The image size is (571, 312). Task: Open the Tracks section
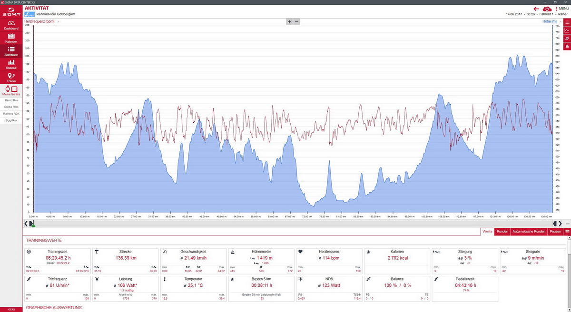(11, 78)
